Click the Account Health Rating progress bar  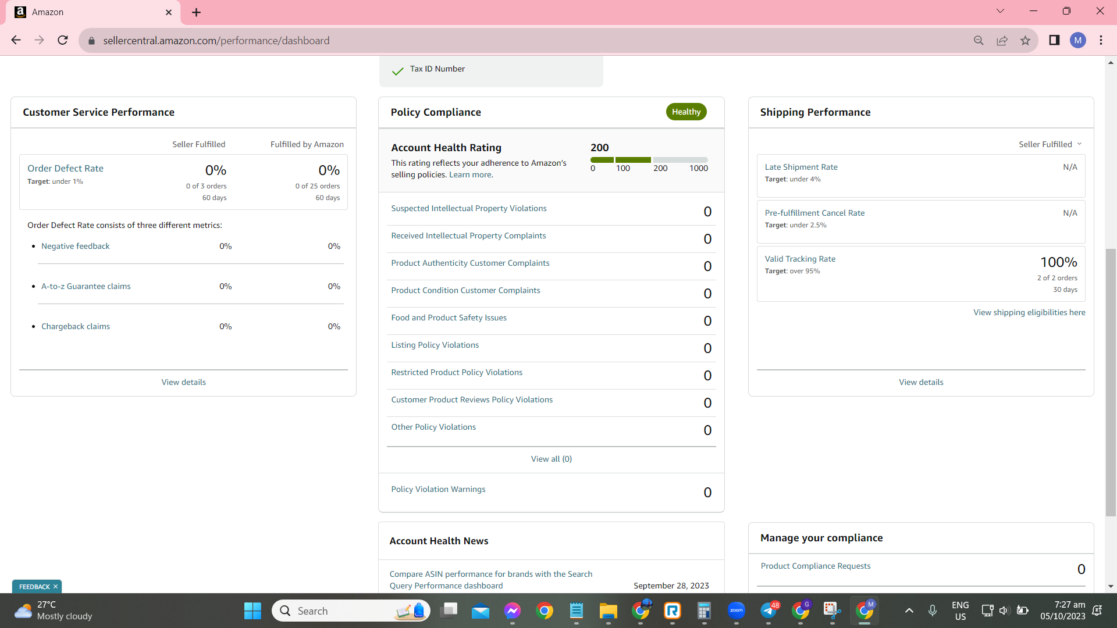pyautogui.click(x=649, y=160)
